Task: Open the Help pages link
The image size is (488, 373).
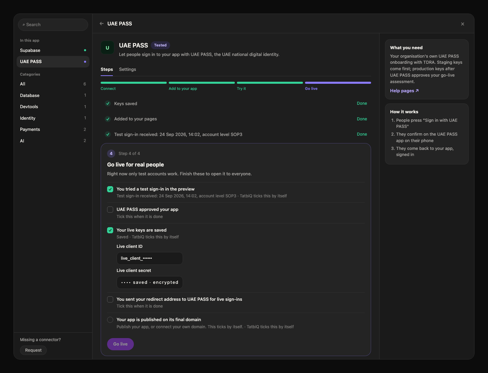Action: click(x=404, y=91)
